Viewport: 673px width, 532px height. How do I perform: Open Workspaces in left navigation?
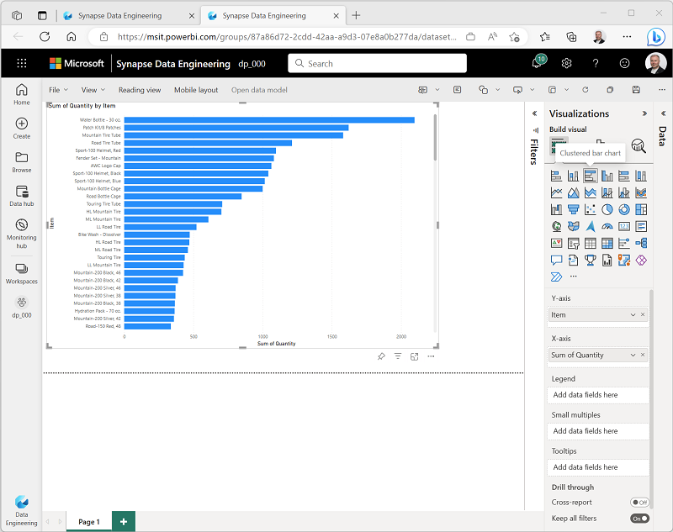tap(22, 273)
